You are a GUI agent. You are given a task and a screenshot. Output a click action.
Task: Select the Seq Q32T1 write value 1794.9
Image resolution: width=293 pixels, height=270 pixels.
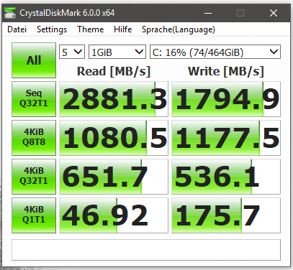point(226,99)
